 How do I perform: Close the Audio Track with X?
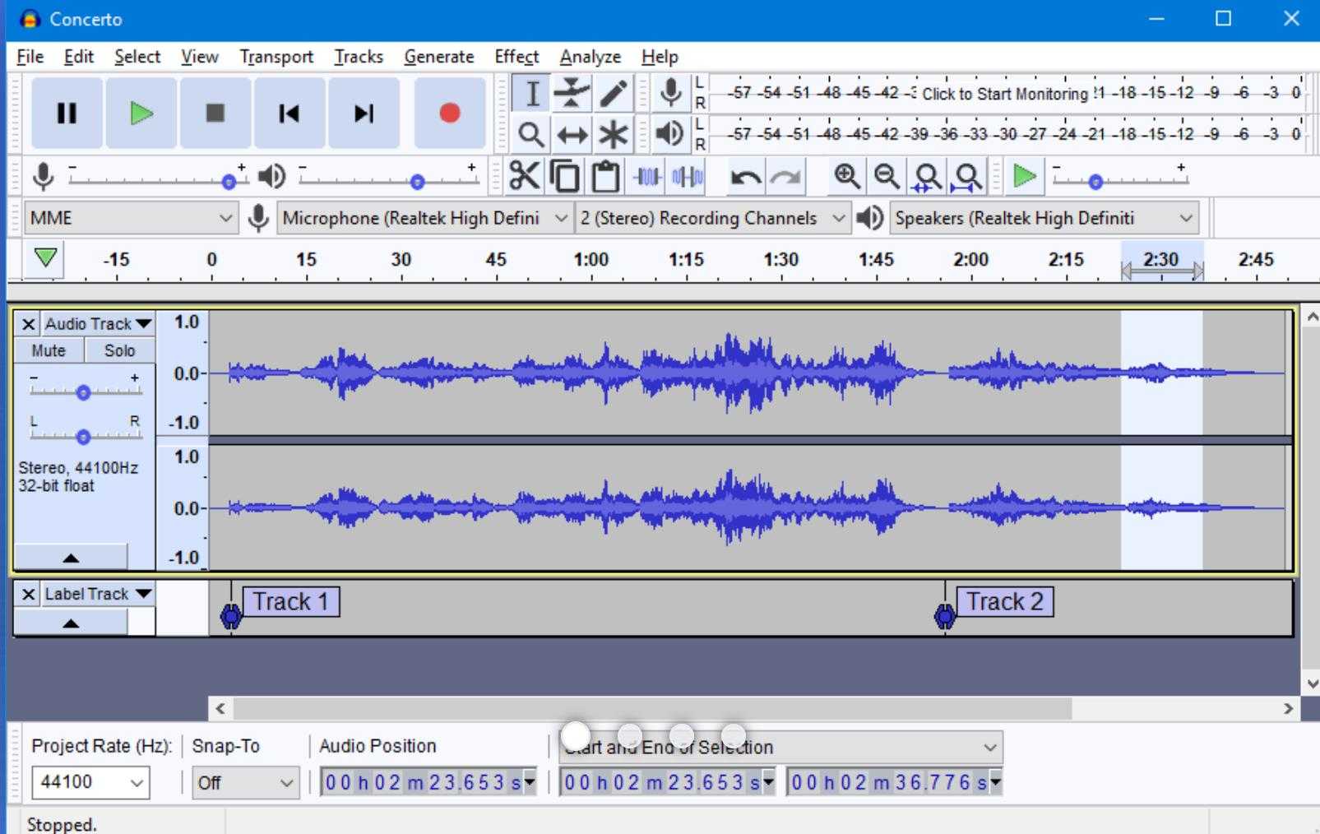click(x=28, y=323)
